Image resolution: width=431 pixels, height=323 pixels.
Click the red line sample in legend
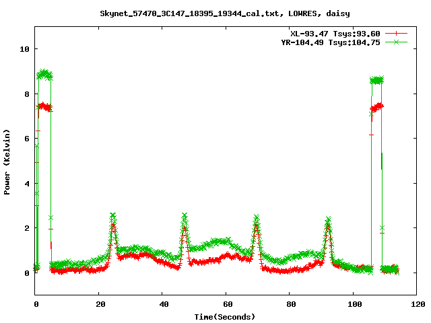[x=396, y=34]
